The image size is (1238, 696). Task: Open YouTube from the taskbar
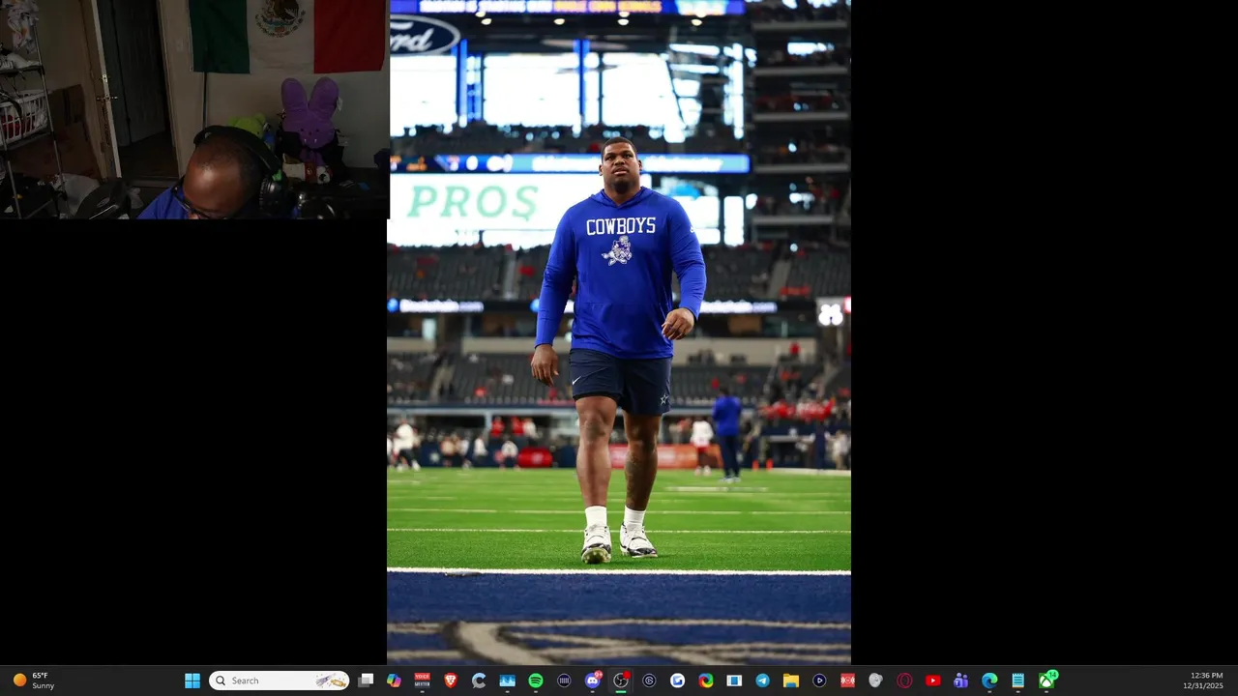coord(932,681)
